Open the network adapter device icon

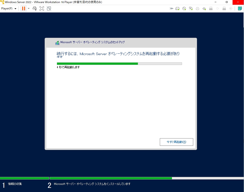click(x=191, y=8)
